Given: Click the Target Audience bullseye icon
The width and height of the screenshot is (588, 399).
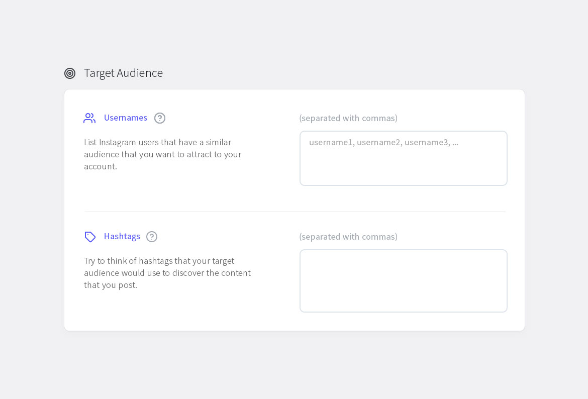Looking at the screenshot, I should (70, 73).
